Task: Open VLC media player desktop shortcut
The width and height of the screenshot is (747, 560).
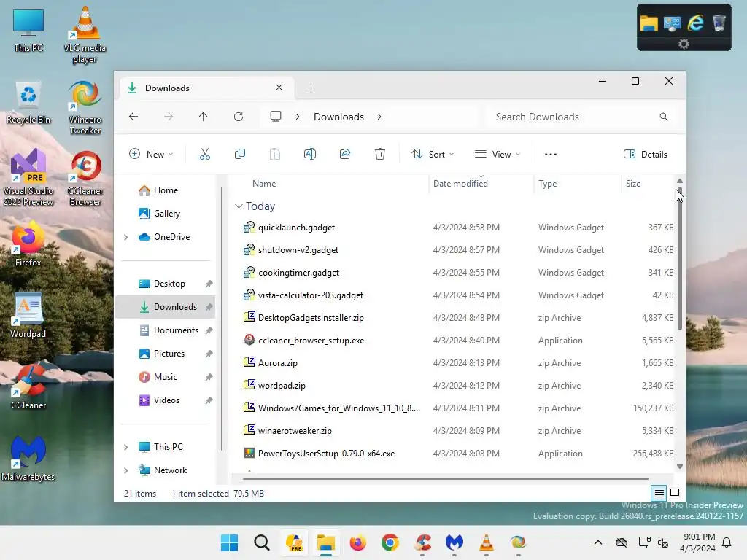Action: tap(85, 36)
